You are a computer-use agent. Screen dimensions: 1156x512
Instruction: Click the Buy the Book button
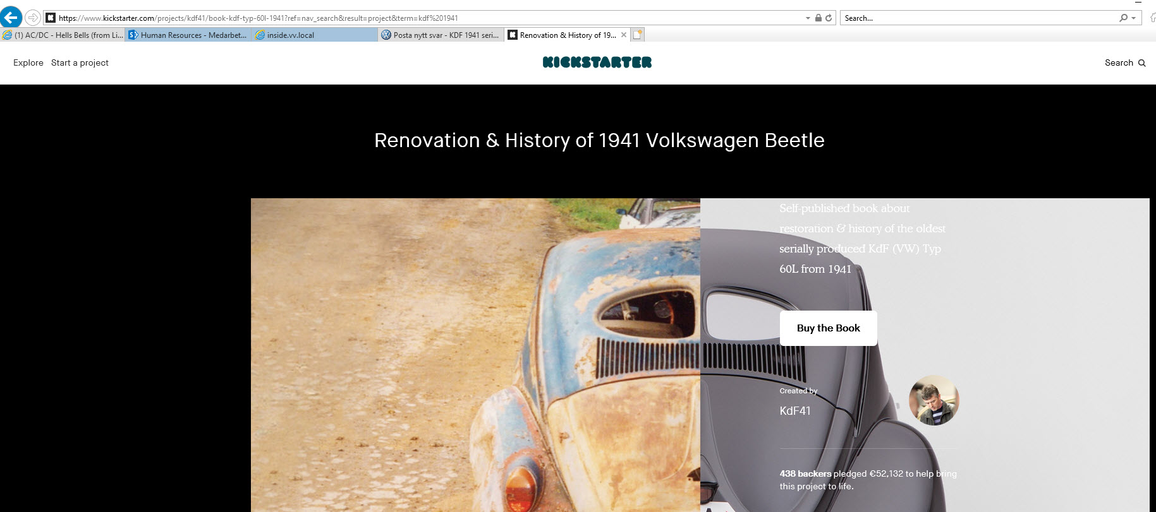pyautogui.click(x=829, y=328)
